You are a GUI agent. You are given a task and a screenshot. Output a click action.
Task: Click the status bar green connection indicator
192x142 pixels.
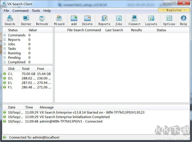[4, 137]
